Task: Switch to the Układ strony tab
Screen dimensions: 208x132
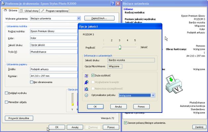Action: pyautogui.click(x=29, y=11)
